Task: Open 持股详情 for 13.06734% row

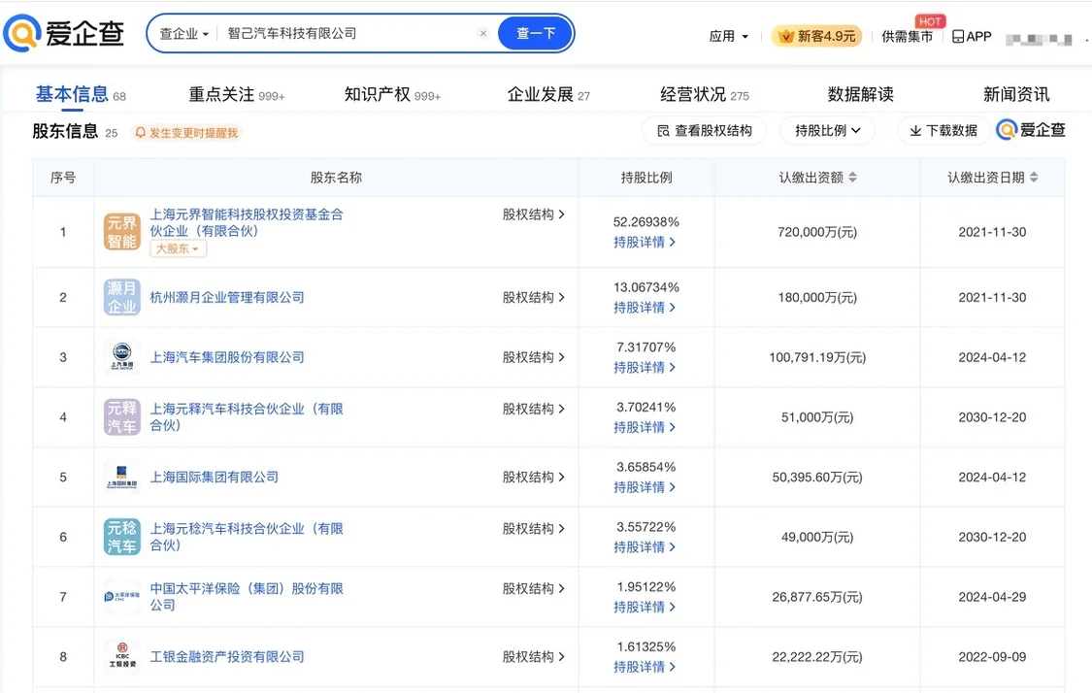Action: pos(645,308)
